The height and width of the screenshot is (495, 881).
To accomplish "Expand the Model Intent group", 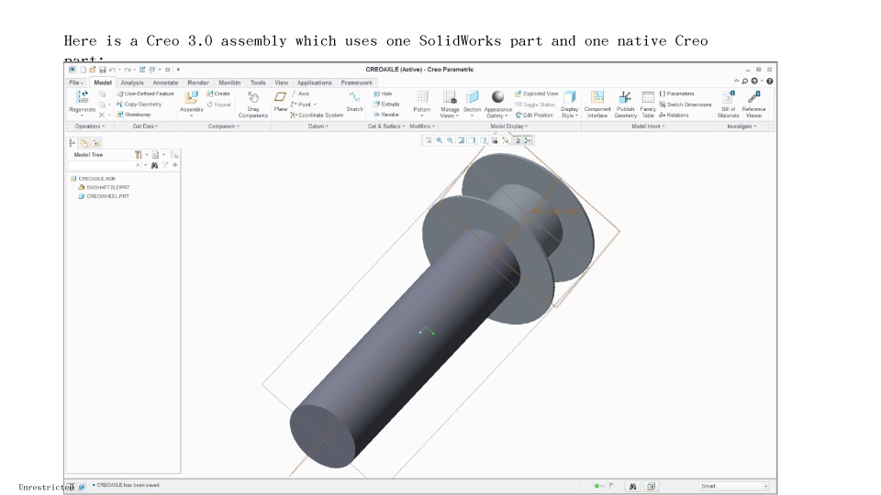I will [648, 126].
